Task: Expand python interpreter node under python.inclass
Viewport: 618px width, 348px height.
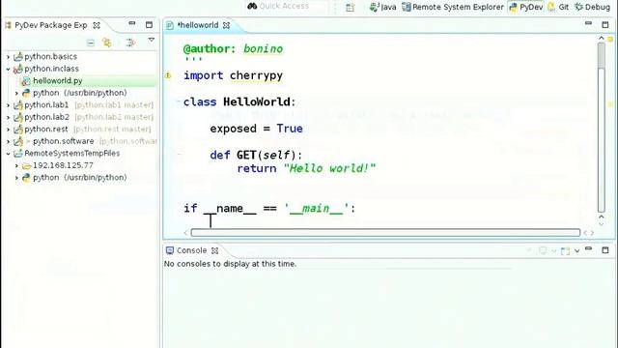Action: [x=16, y=93]
